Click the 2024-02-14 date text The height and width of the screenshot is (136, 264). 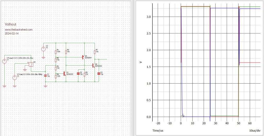click(12, 33)
